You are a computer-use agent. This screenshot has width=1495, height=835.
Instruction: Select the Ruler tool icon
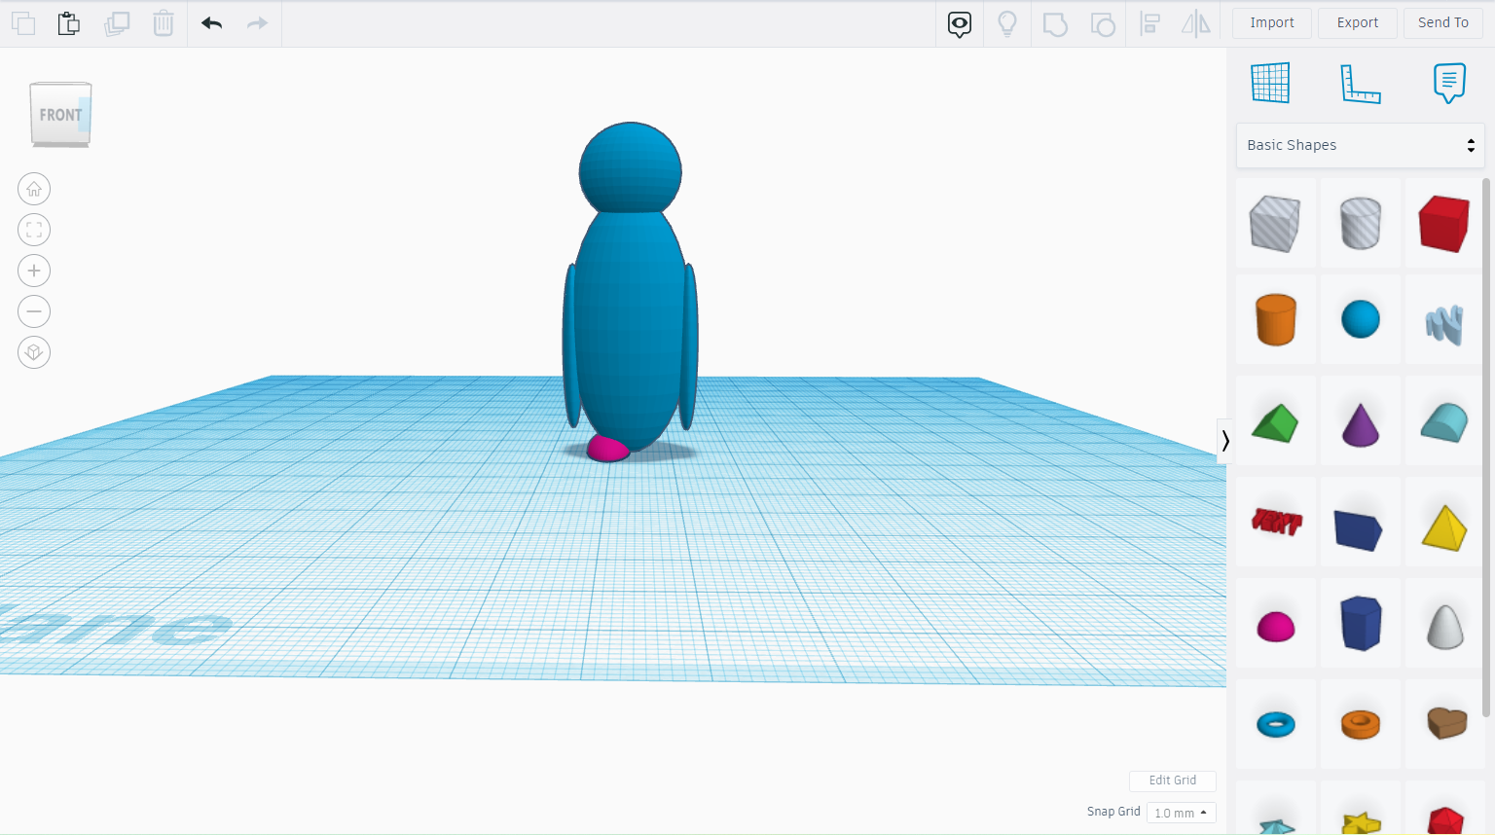(x=1360, y=85)
